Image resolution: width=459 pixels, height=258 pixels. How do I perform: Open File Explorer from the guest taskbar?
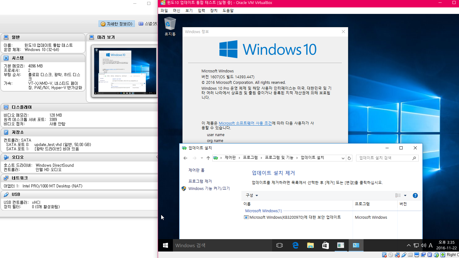coord(310,245)
